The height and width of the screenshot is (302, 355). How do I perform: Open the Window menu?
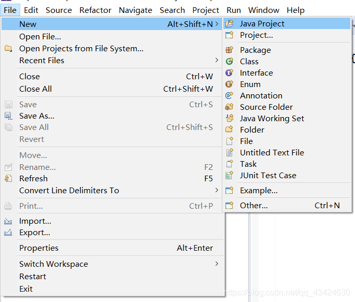(264, 10)
